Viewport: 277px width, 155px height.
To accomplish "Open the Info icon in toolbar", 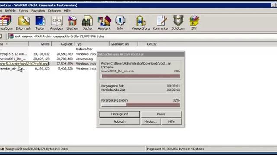I will click(x=120, y=21).
